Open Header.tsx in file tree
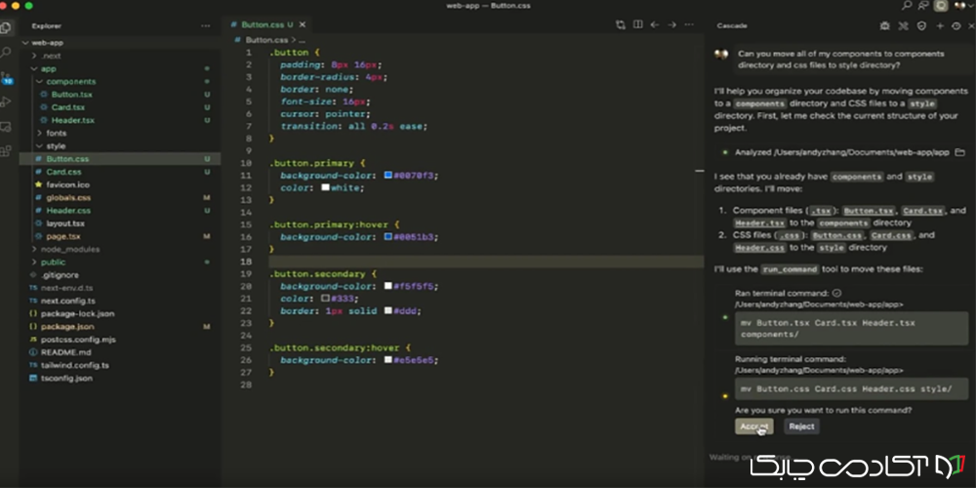The width and height of the screenshot is (976, 488). coord(72,120)
